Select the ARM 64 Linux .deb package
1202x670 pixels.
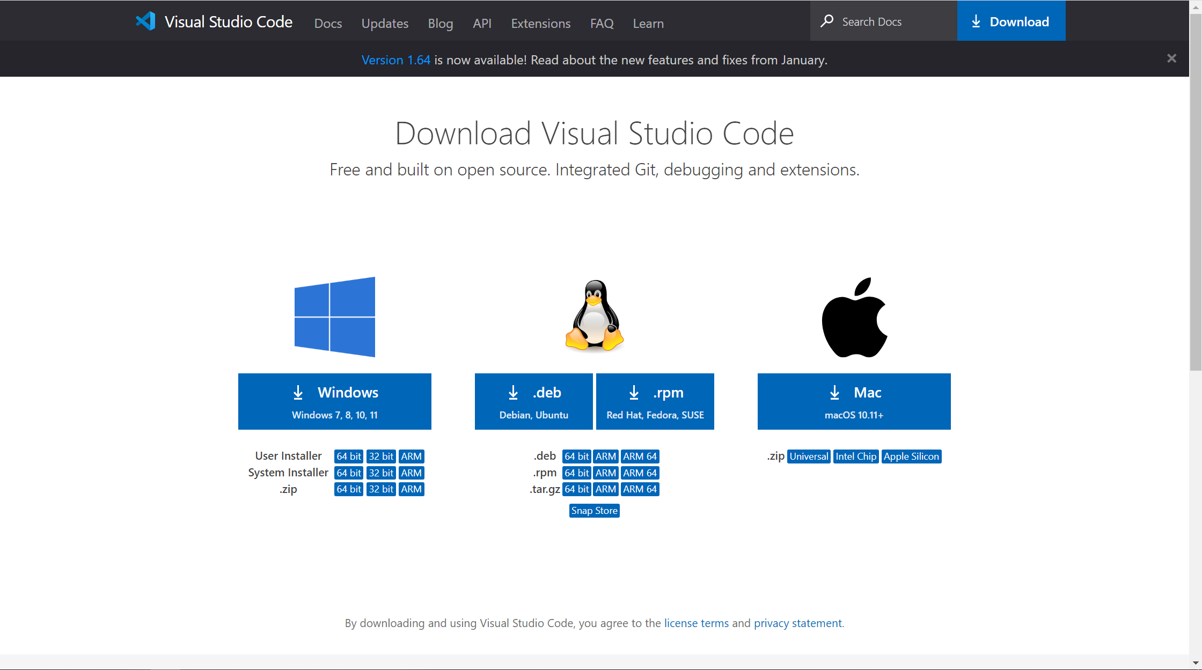[x=639, y=457]
